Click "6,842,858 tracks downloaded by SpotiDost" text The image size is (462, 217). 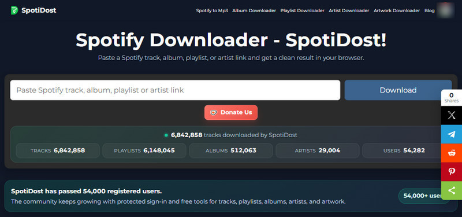pos(234,135)
